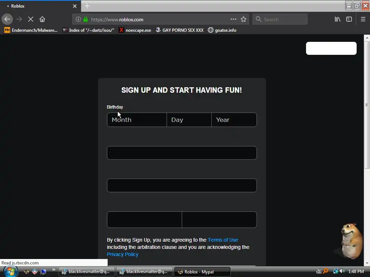Click the second blank field below Birthday
This screenshot has height=277, width=370.
pyautogui.click(x=182, y=185)
